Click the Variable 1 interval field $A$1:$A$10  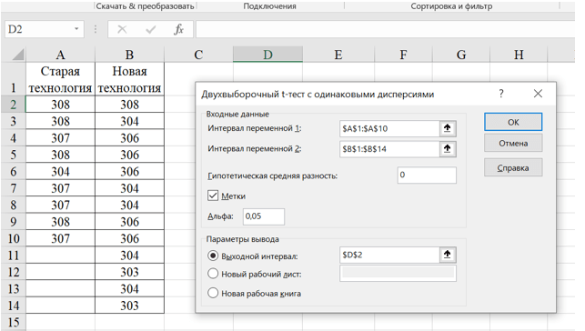click(389, 128)
